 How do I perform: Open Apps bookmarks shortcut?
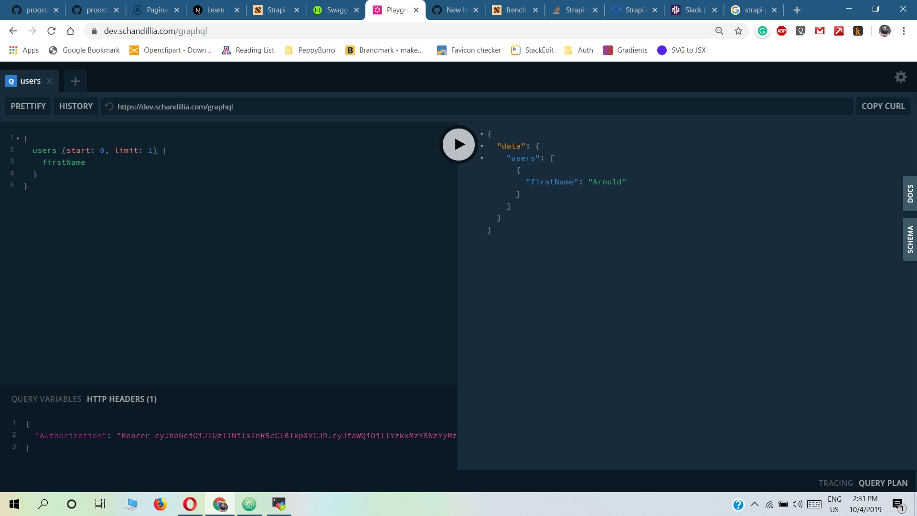point(24,50)
